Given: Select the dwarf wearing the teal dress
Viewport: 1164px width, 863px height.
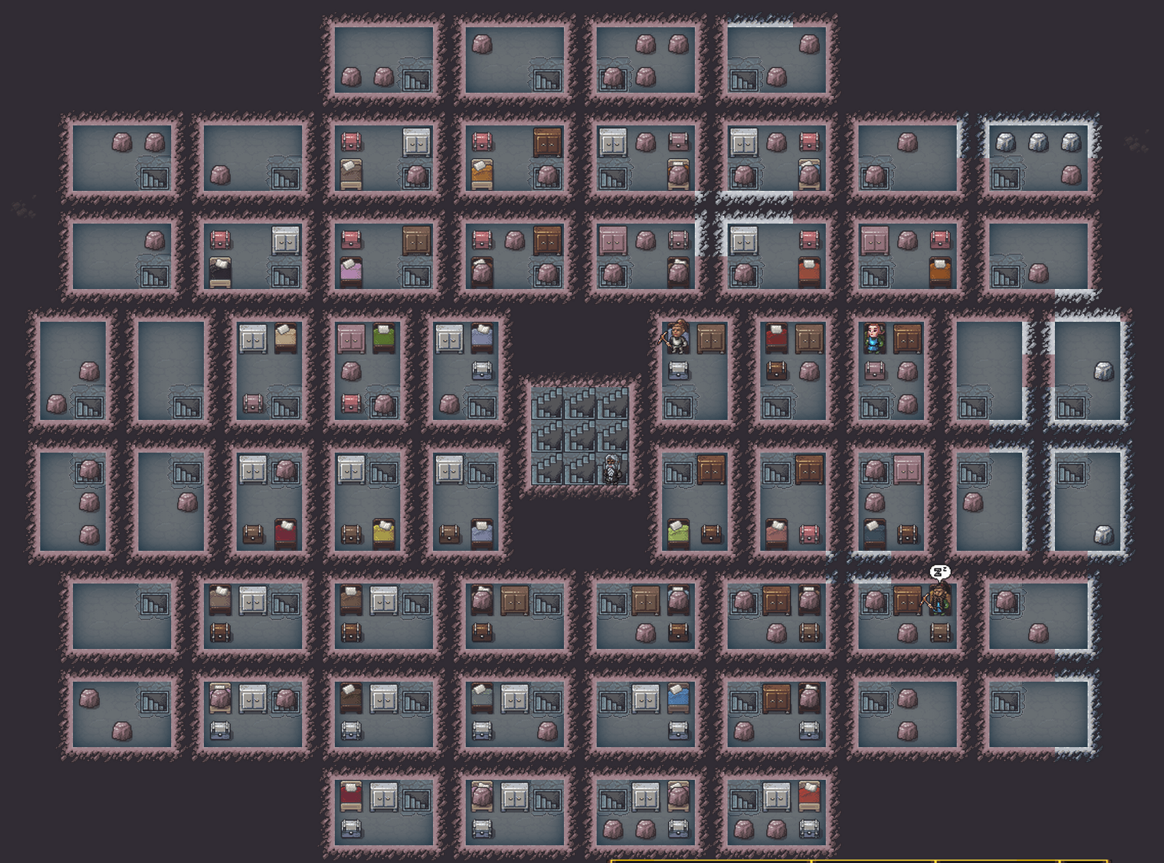Looking at the screenshot, I should [x=874, y=338].
